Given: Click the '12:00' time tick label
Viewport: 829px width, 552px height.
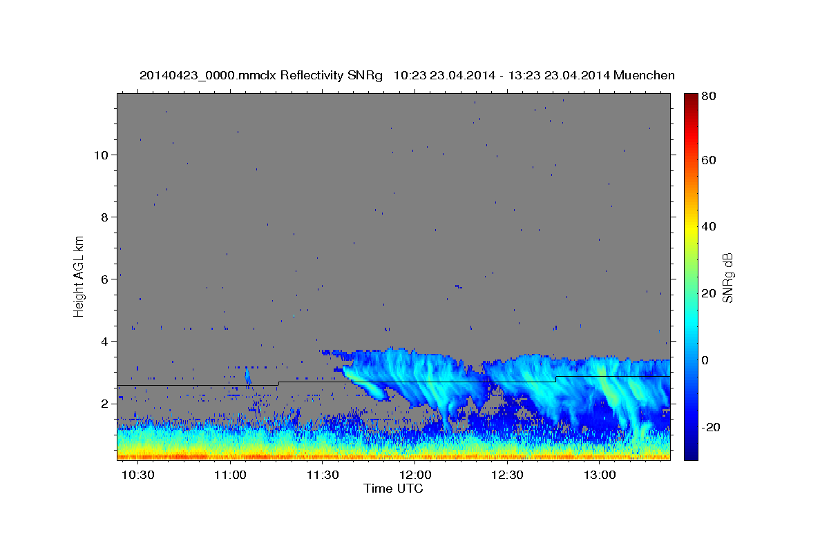Looking at the screenshot, I should click(x=415, y=475).
